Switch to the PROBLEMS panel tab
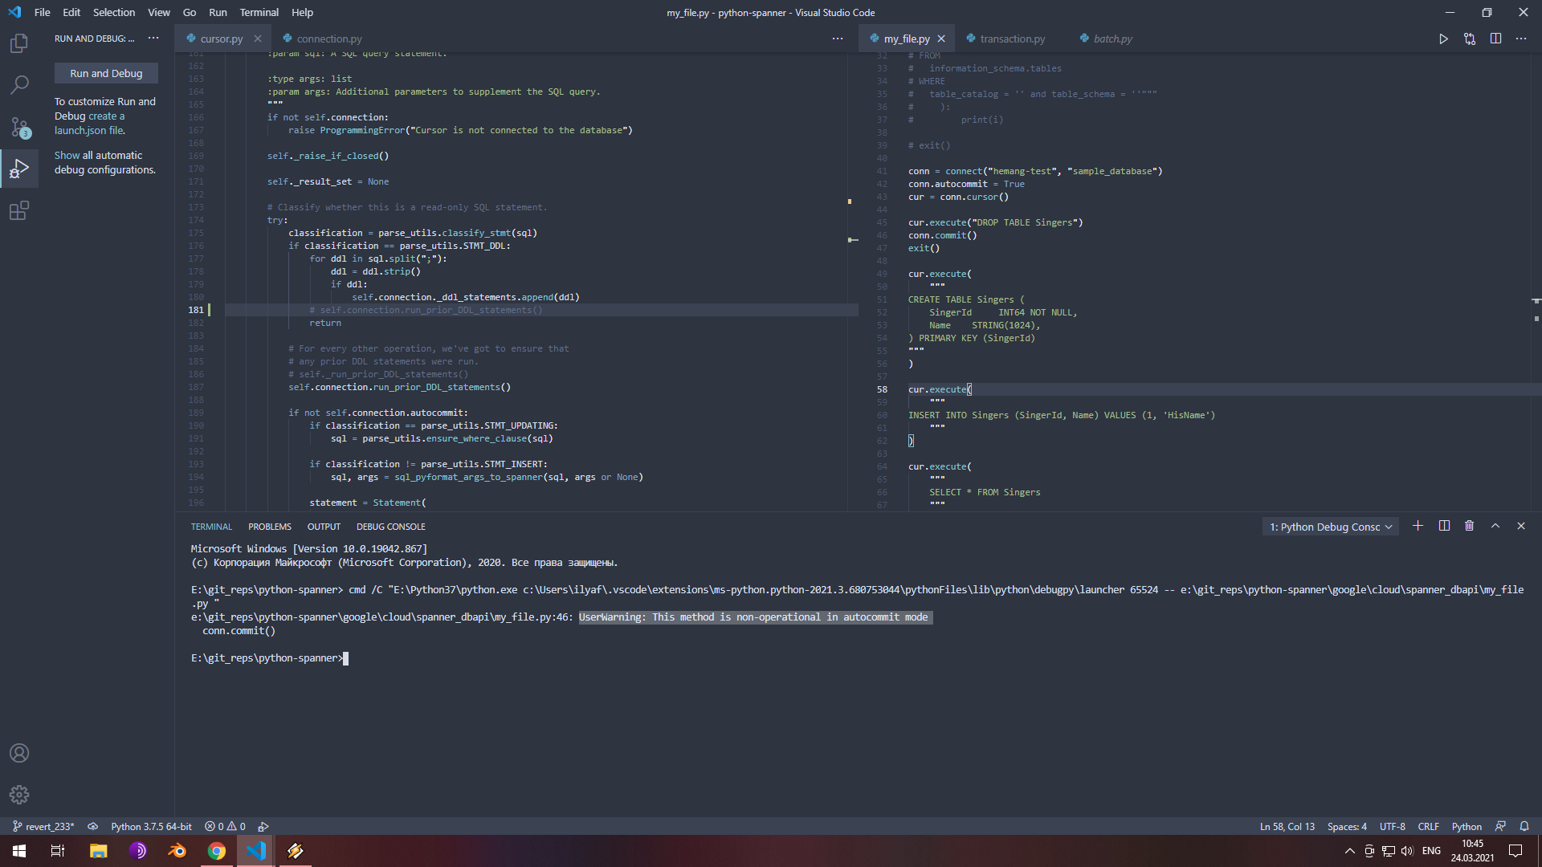The height and width of the screenshot is (867, 1542). pos(269,527)
